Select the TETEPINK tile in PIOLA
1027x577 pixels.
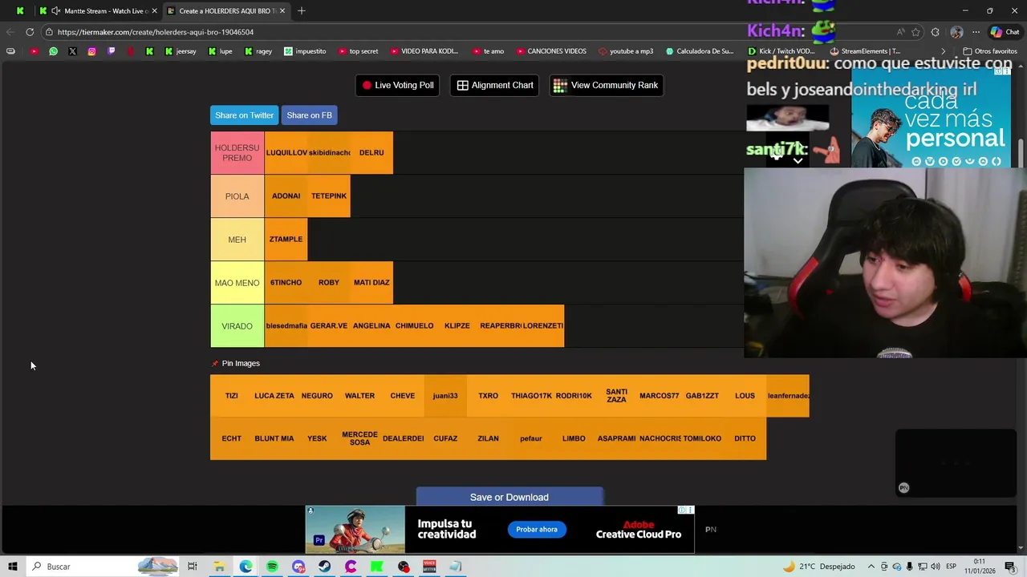click(x=329, y=196)
